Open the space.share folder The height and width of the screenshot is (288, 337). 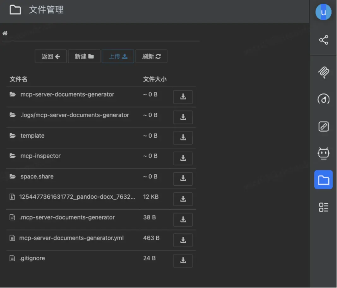[x=37, y=177]
